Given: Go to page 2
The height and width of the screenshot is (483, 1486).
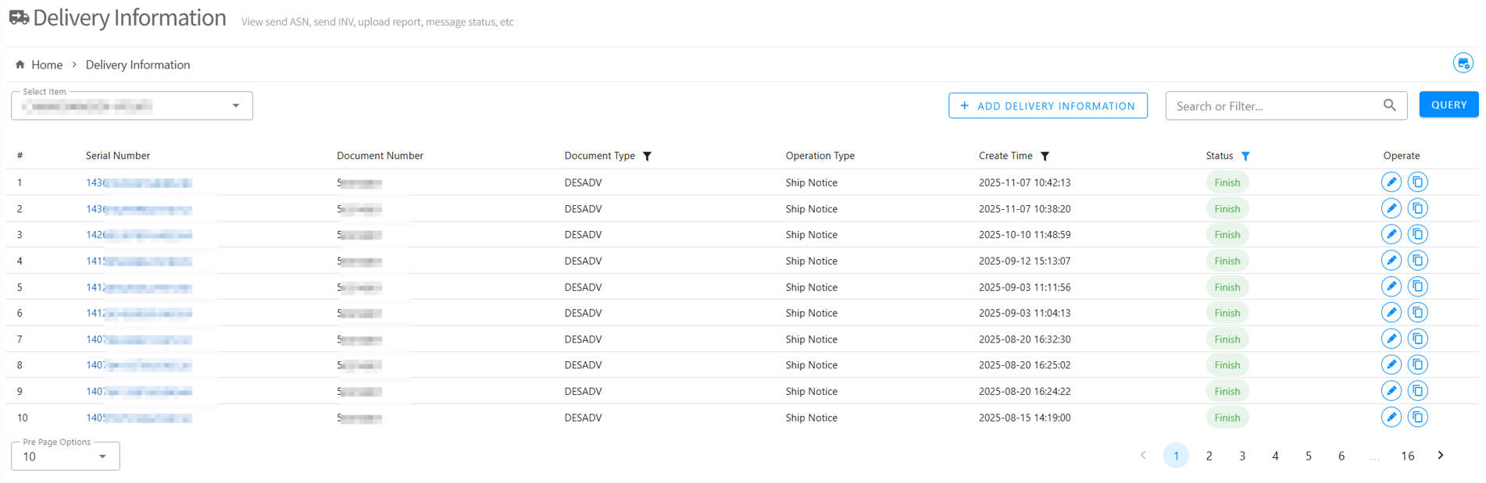Looking at the screenshot, I should click(1209, 456).
